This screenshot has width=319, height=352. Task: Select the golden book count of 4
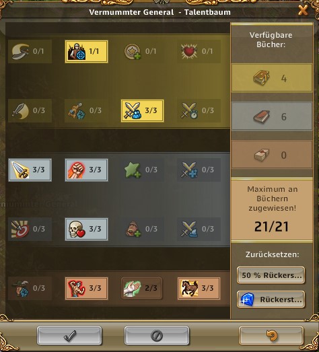[x=272, y=78]
